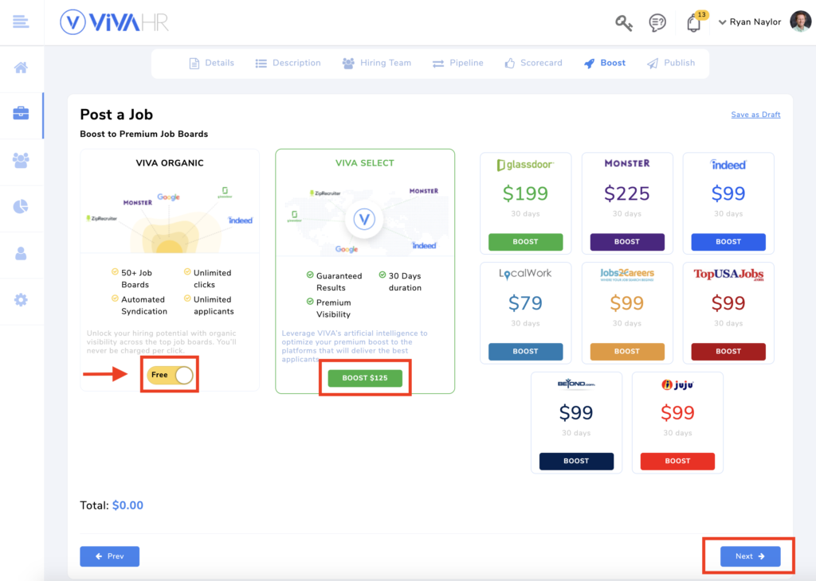Toggle the Free VIVA Organic switch
The image size is (816, 581).
(x=170, y=375)
